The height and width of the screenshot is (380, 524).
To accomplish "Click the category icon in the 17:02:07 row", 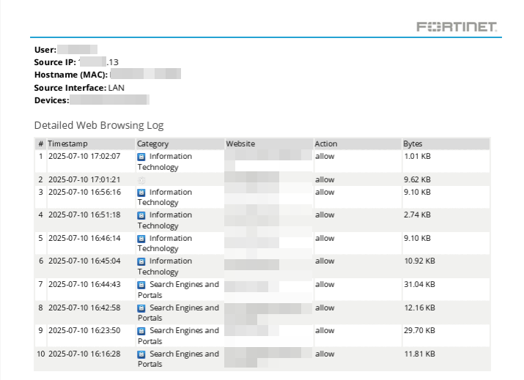I will 141,157.
